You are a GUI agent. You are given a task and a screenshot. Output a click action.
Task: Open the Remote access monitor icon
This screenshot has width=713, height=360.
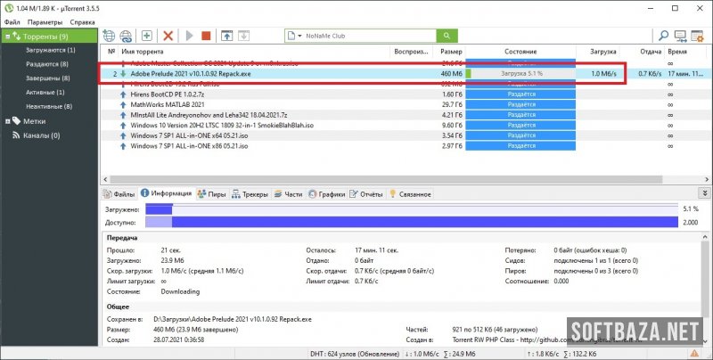tap(681, 36)
